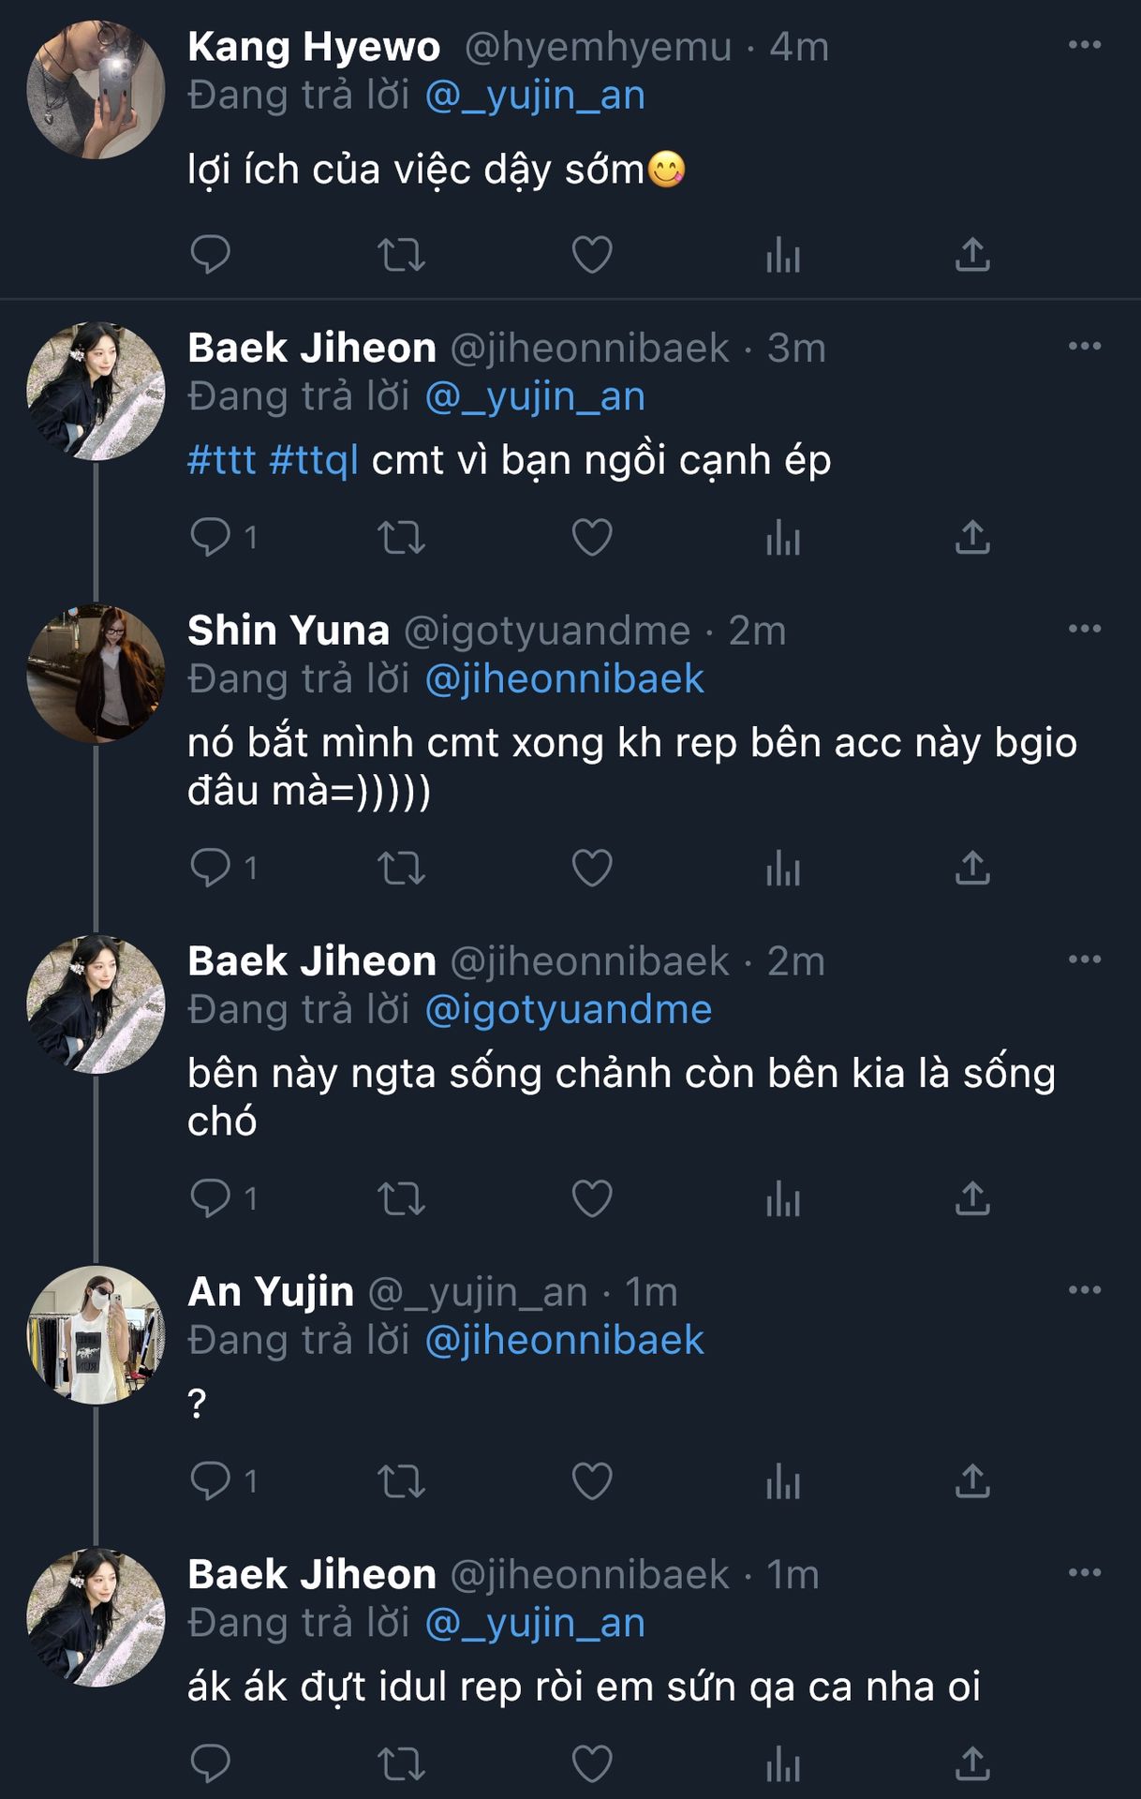1141x1799 pixels.
Task: Retweet Kang Hyewo's reply
Action: coord(401,254)
